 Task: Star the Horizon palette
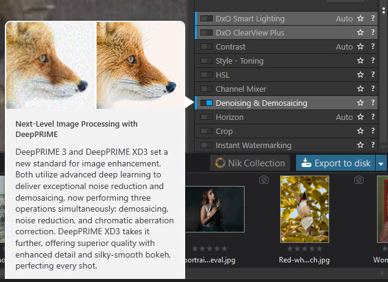coord(360,117)
